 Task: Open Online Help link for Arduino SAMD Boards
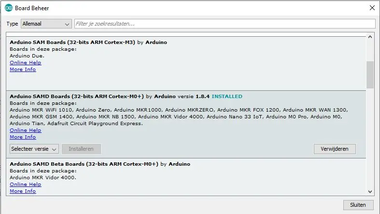[26, 130]
